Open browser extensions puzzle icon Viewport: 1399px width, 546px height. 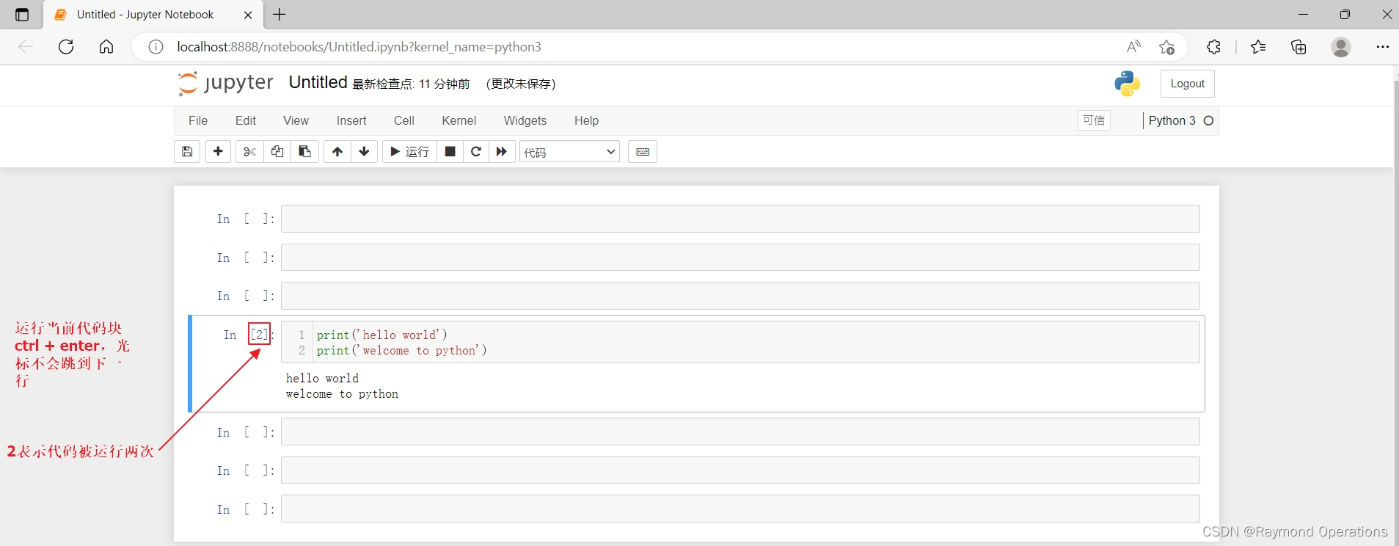tap(1213, 47)
